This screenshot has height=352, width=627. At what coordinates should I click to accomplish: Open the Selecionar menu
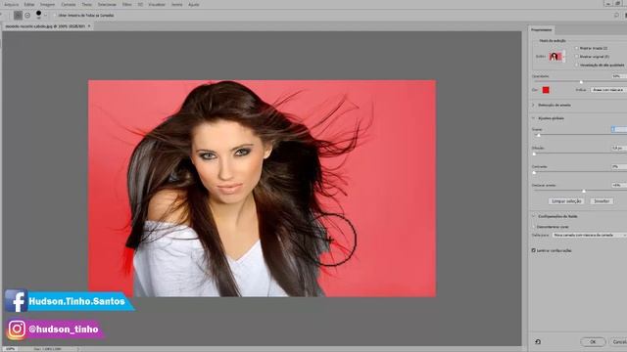(x=107, y=4)
